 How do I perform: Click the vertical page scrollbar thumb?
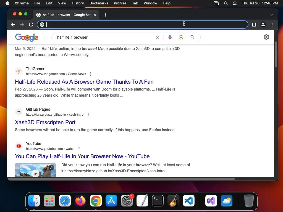point(276,54)
